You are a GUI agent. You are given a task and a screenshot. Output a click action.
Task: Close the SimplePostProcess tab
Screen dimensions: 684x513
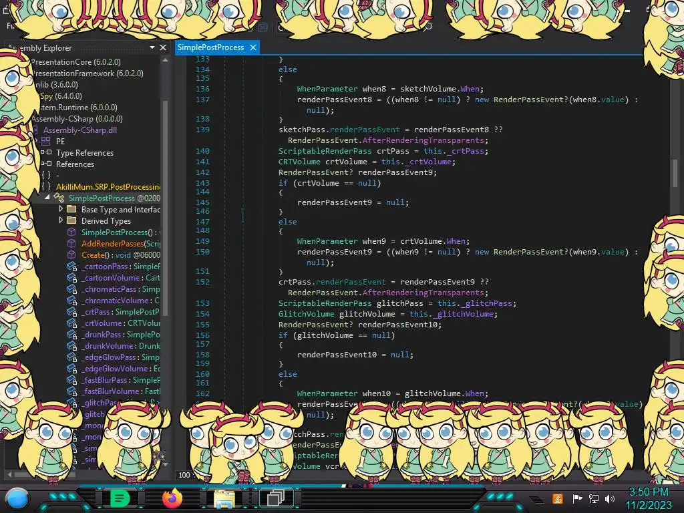click(253, 47)
